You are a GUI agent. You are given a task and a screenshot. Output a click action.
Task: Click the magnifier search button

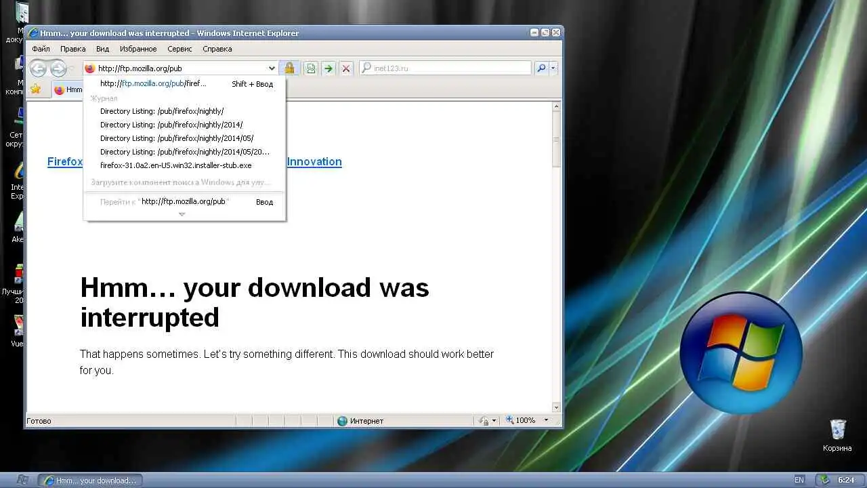click(541, 68)
